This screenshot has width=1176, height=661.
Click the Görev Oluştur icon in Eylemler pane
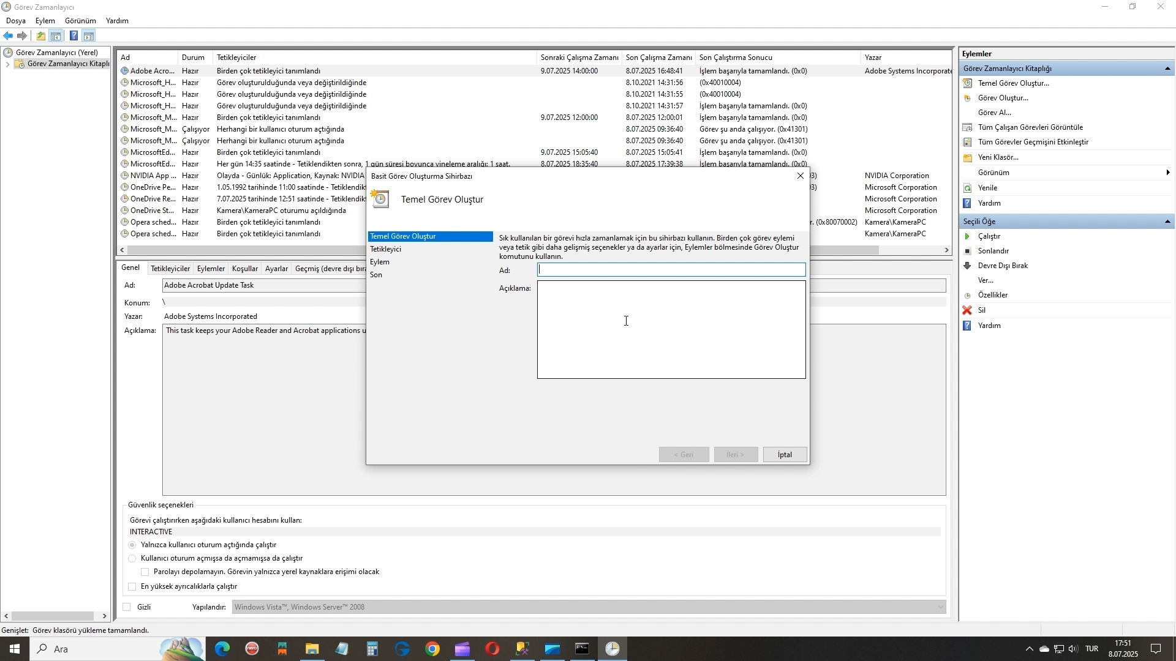click(x=968, y=98)
